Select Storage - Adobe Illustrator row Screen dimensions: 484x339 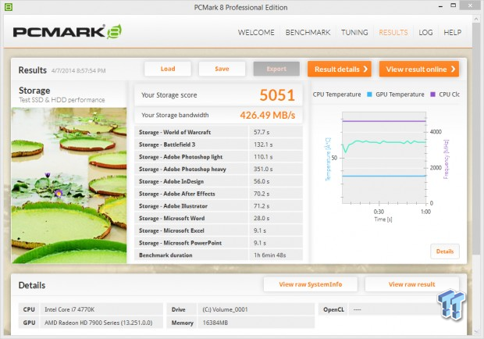(219, 206)
